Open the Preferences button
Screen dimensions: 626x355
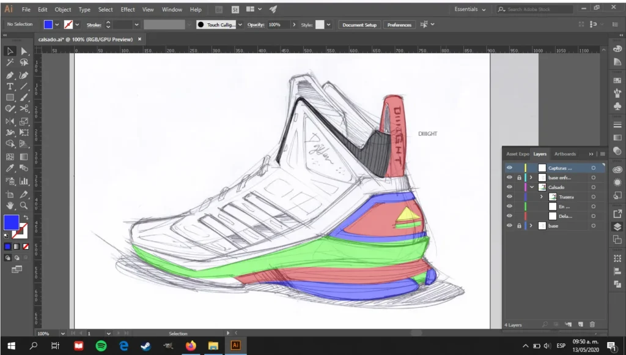[x=399, y=25]
